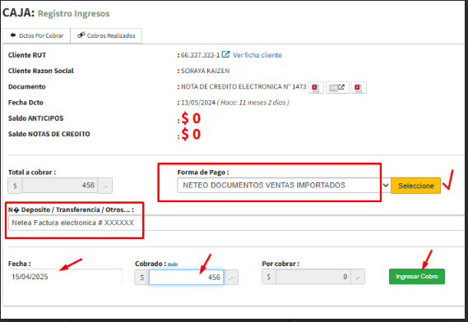The height and width of the screenshot is (322, 468).
Task: Click the yellow Seleccione button
Action: click(x=415, y=186)
